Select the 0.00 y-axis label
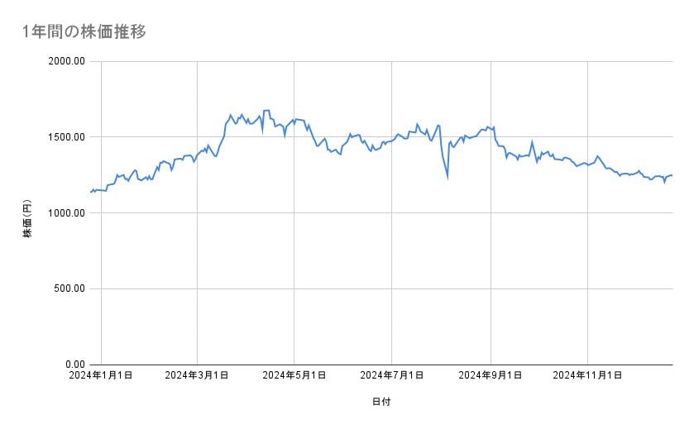 tap(74, 365)
